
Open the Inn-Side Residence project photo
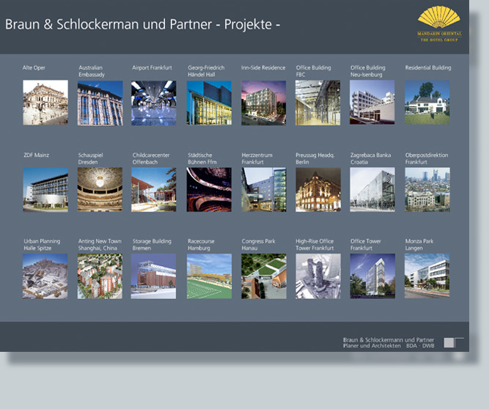pyautogui.click(x=264, y=103)
